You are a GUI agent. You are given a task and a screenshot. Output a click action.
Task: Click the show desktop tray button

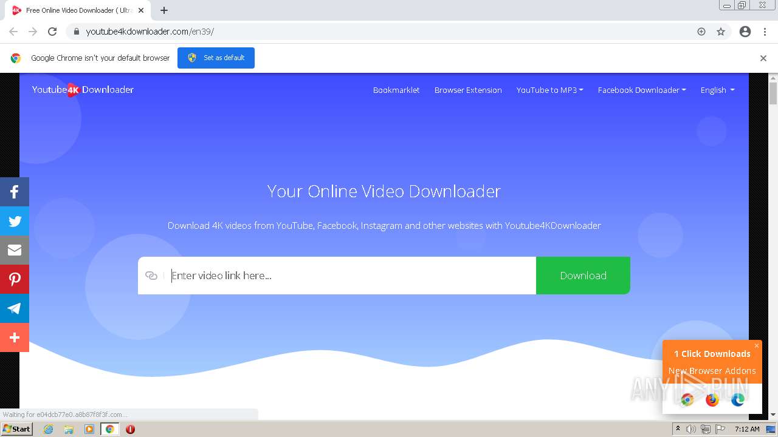(x=770, y=429)
